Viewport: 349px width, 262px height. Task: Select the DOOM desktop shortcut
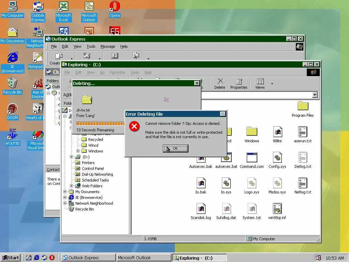12,112
